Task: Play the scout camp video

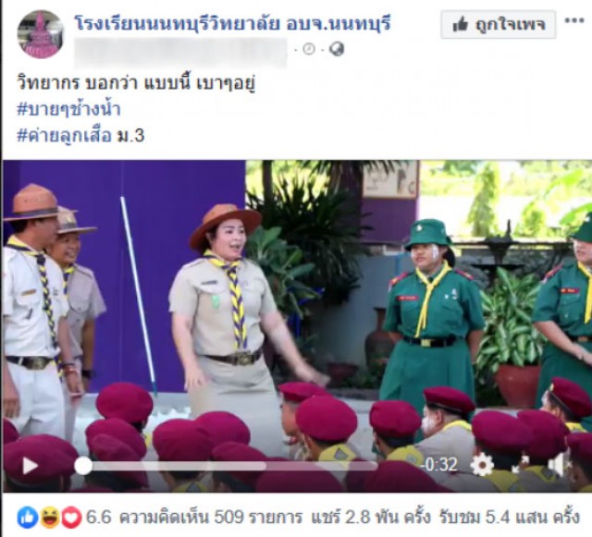Action: pyautogui.click(x=31, y=466)
